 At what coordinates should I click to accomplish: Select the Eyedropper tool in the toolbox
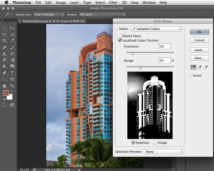pyautogui.click(x=12, y=41)
